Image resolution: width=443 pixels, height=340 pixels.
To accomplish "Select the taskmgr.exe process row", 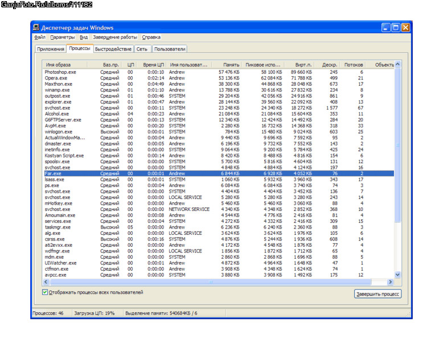I will [219, 227].
